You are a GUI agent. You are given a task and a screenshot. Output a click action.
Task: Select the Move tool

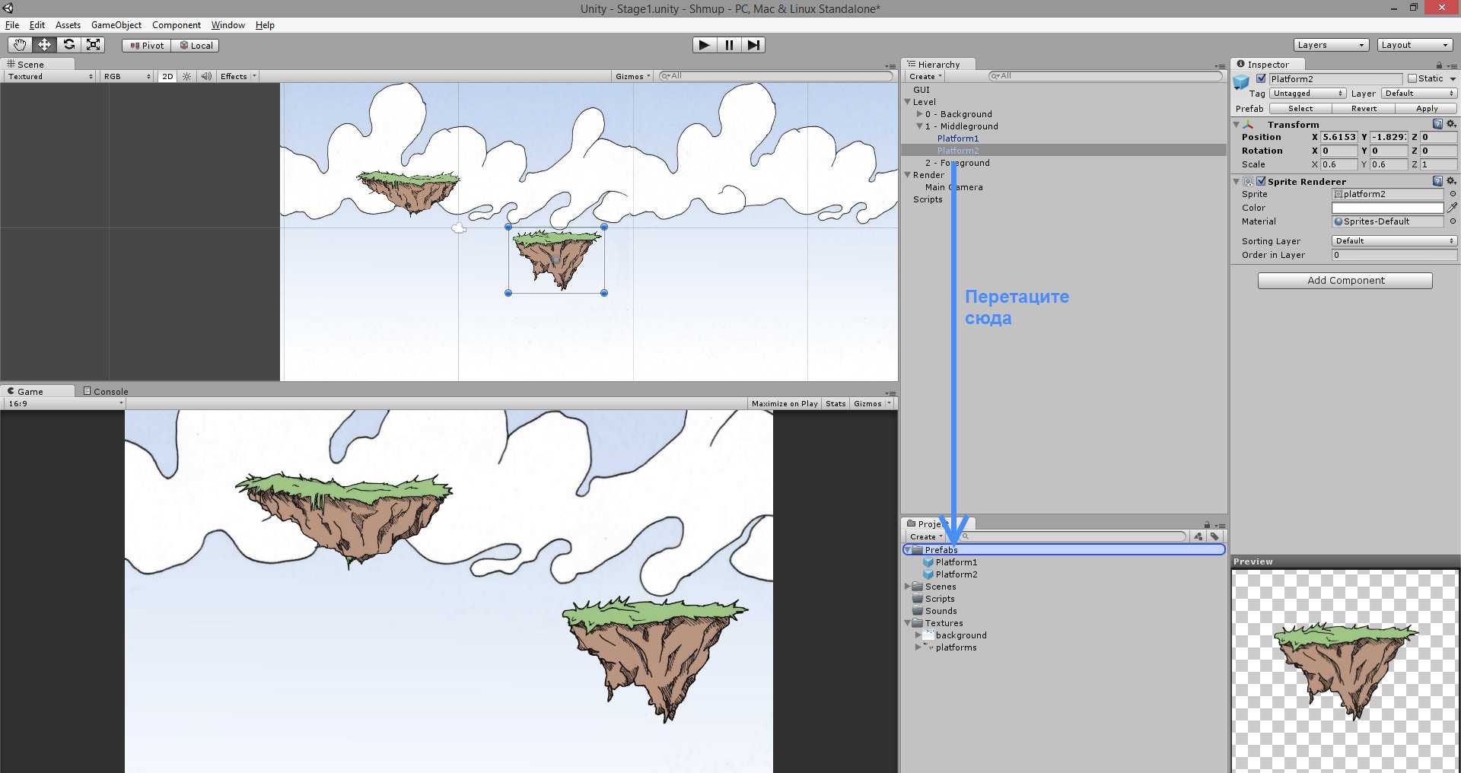[x=44, y=45]
